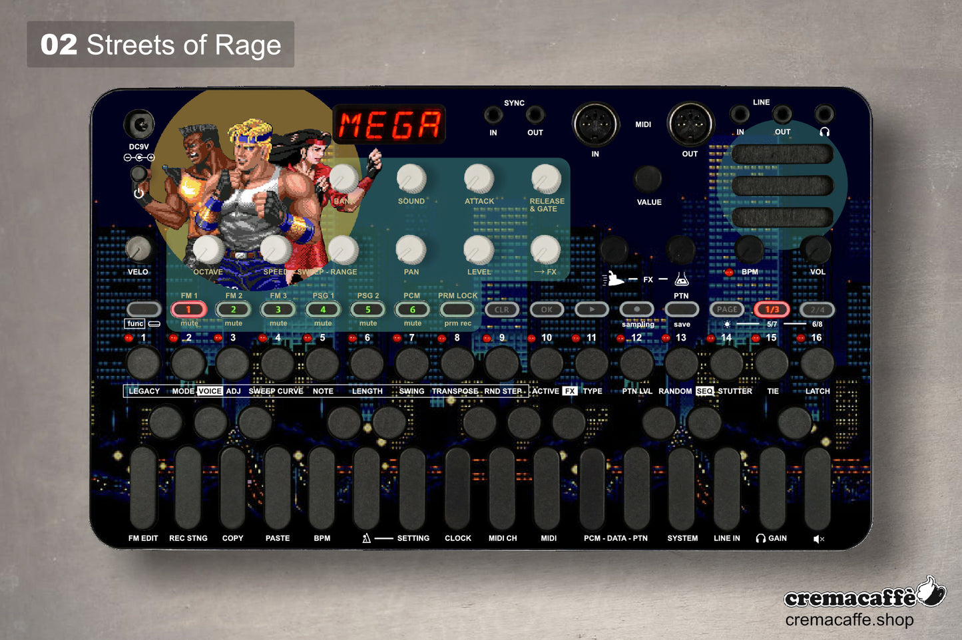Select the 1/3 page button
The width and height of the screenshot is (962, 640).
point(772,309)
